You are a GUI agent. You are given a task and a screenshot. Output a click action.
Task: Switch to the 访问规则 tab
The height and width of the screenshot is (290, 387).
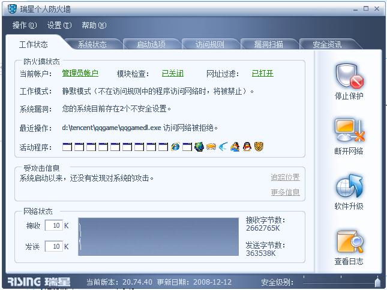coord(210,44)
